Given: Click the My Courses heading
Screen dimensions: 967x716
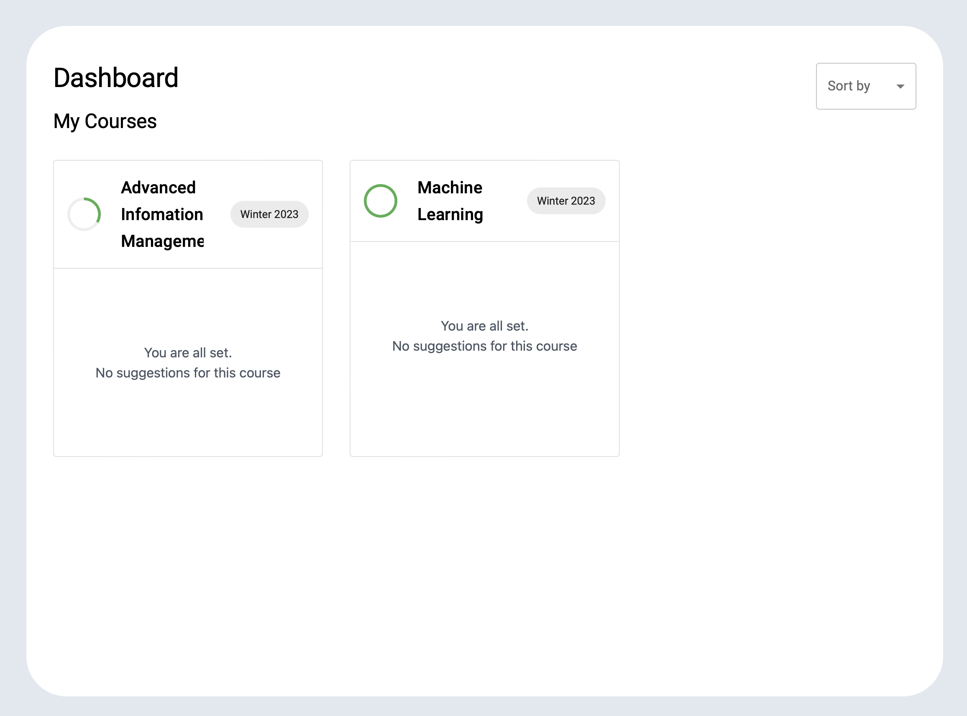Looking at the screenshot, I should coord(105,121).
